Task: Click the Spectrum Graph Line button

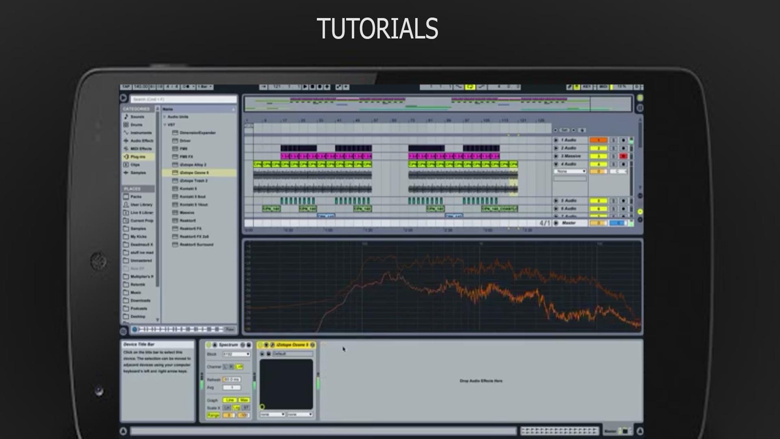Action: point(230,400)
